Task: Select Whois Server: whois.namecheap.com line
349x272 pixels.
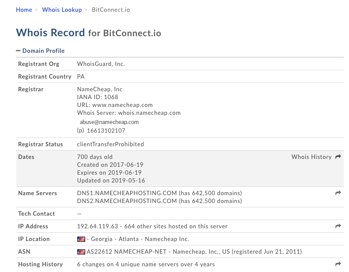Action: (x=129, y=113)
